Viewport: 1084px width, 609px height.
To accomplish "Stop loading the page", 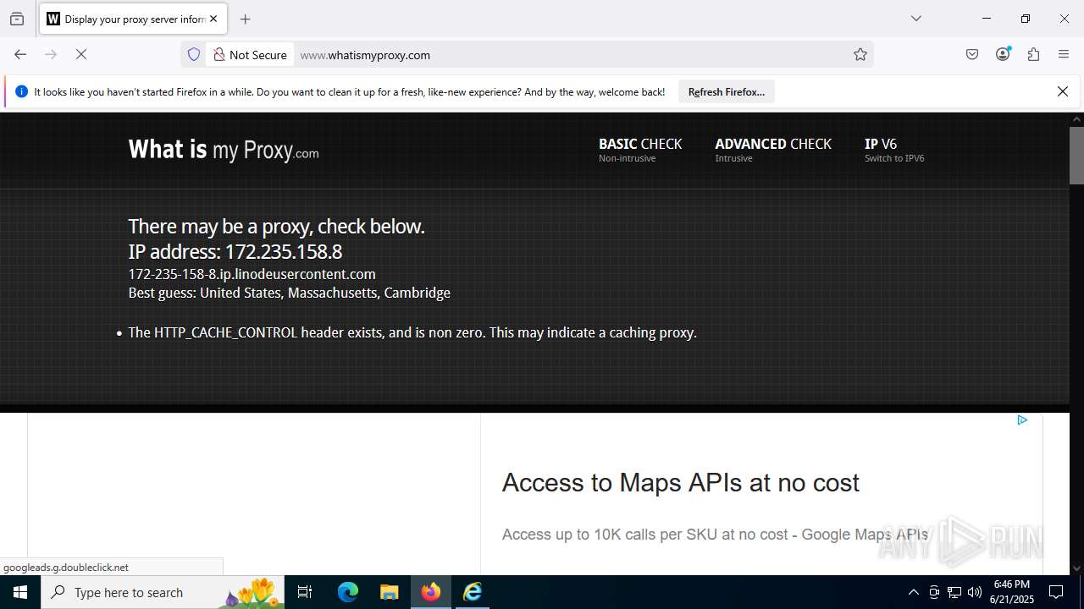I will pos(81,54).
